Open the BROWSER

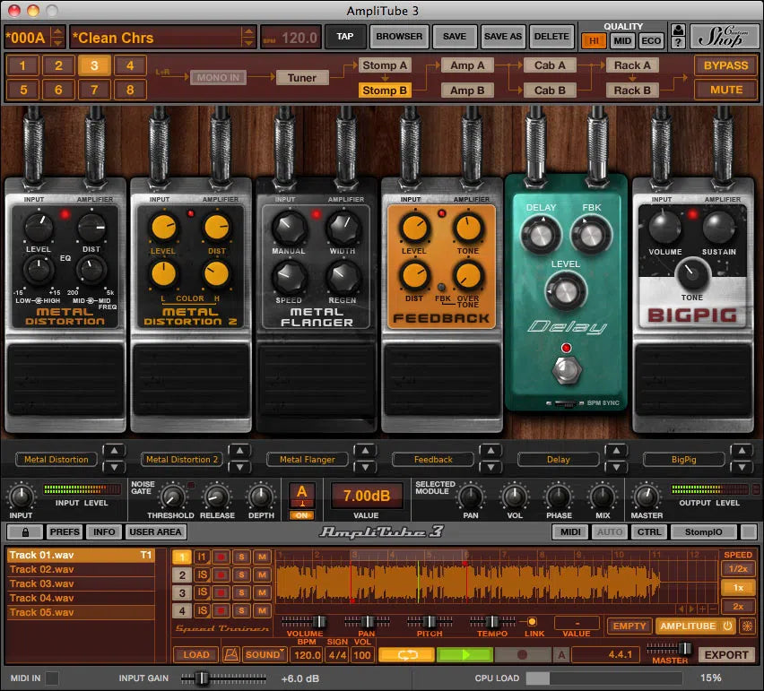pyautogui.click(x=398, y=37)
